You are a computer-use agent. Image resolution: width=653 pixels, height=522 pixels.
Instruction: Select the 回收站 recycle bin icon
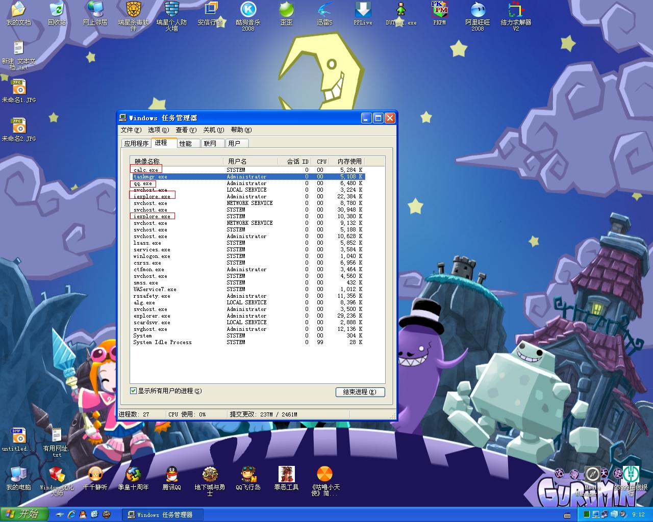(x=57, y=14)
